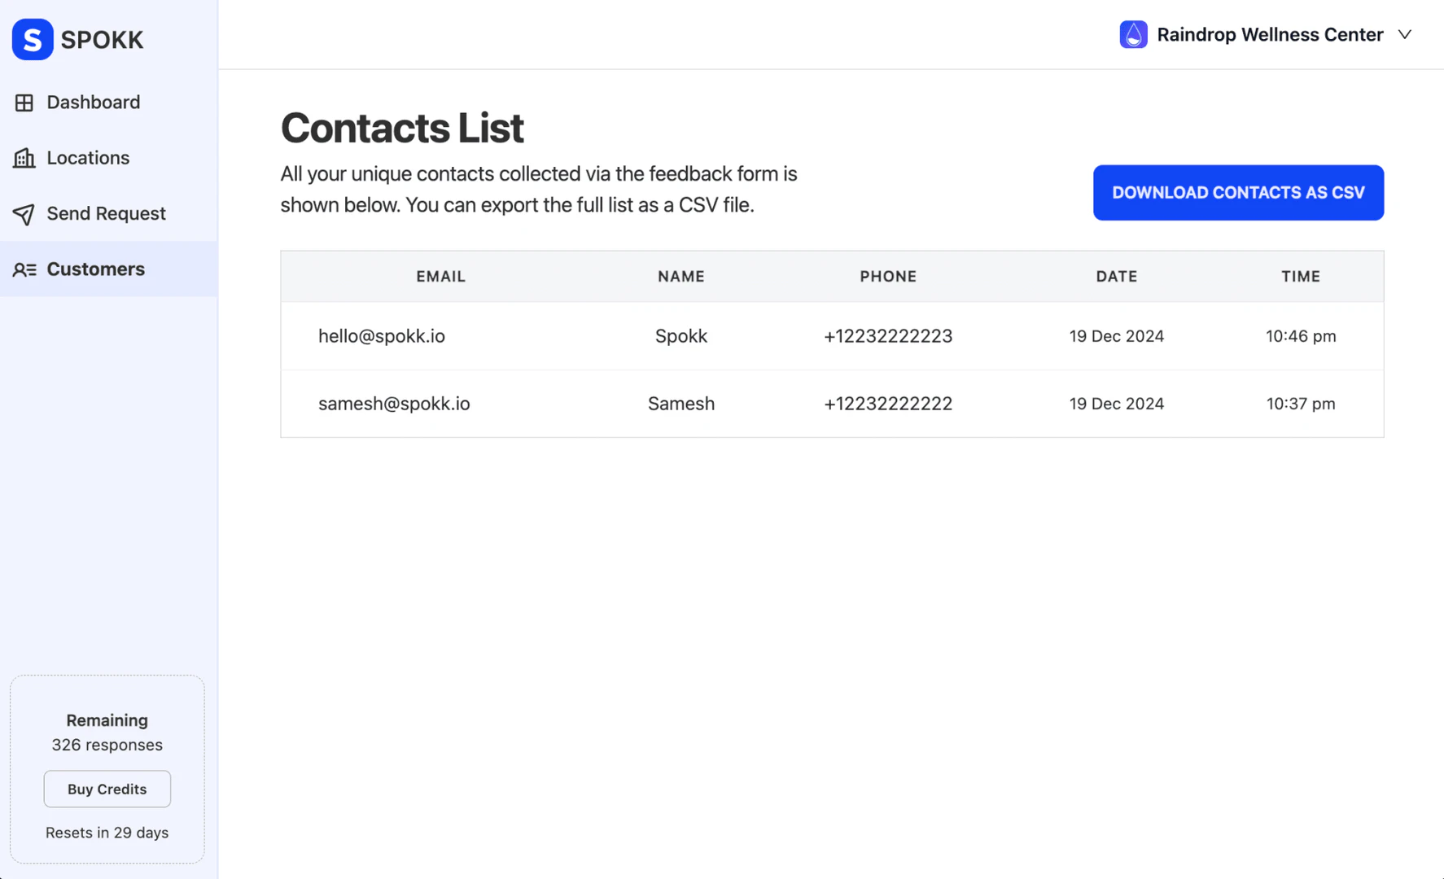Navigate to Send Request
Screen dimensions: 1444x879
(x=106, y=214)
